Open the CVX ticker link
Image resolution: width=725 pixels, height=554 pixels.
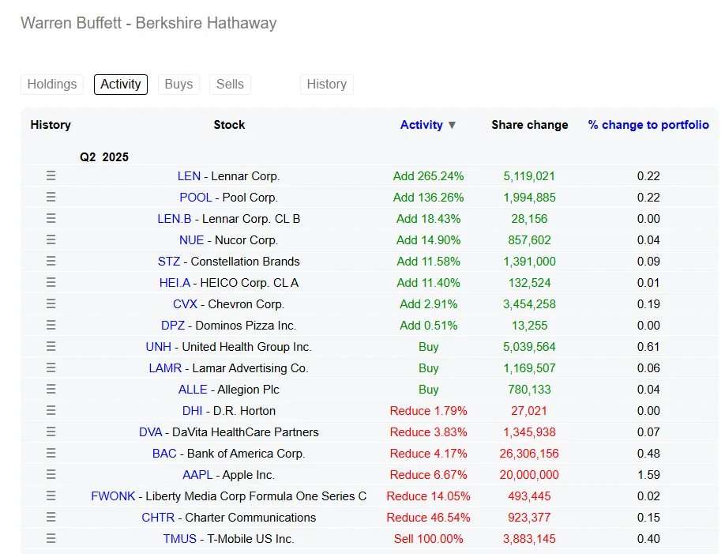pos(185,304)
